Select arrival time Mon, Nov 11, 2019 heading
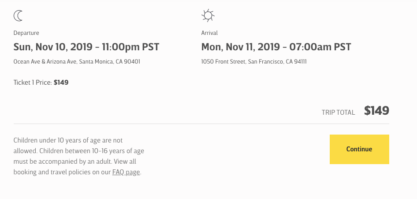This screenshot has height=199, width=417. [276, 47]
